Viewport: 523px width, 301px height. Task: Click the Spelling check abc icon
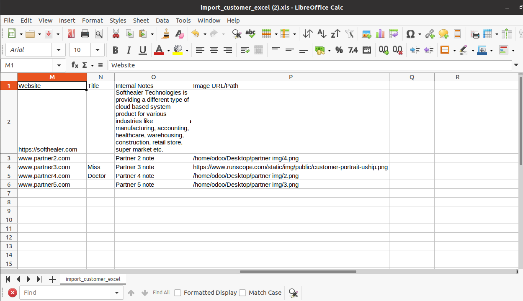coord(250,34)
